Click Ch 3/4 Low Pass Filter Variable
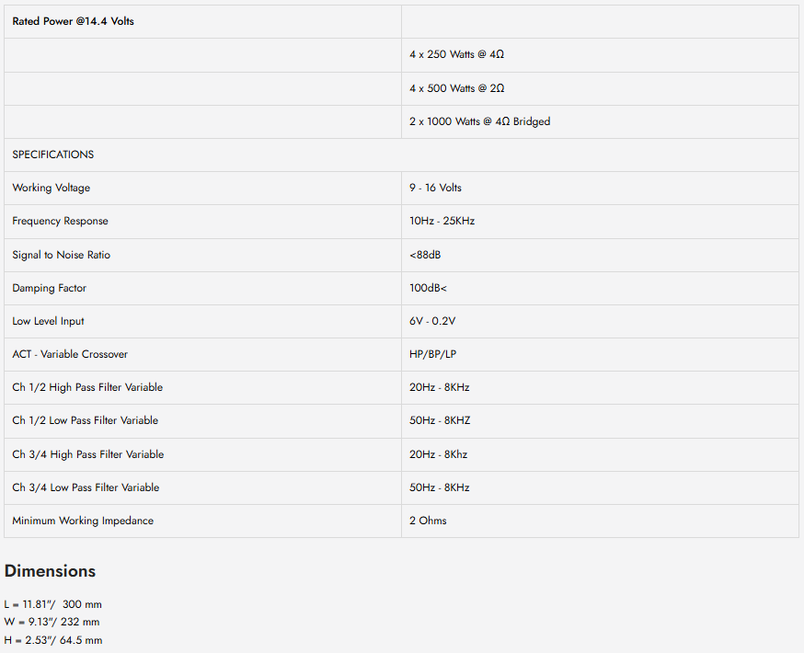The width and height of the screenshot is (804, 653). (x=86, y=487)
